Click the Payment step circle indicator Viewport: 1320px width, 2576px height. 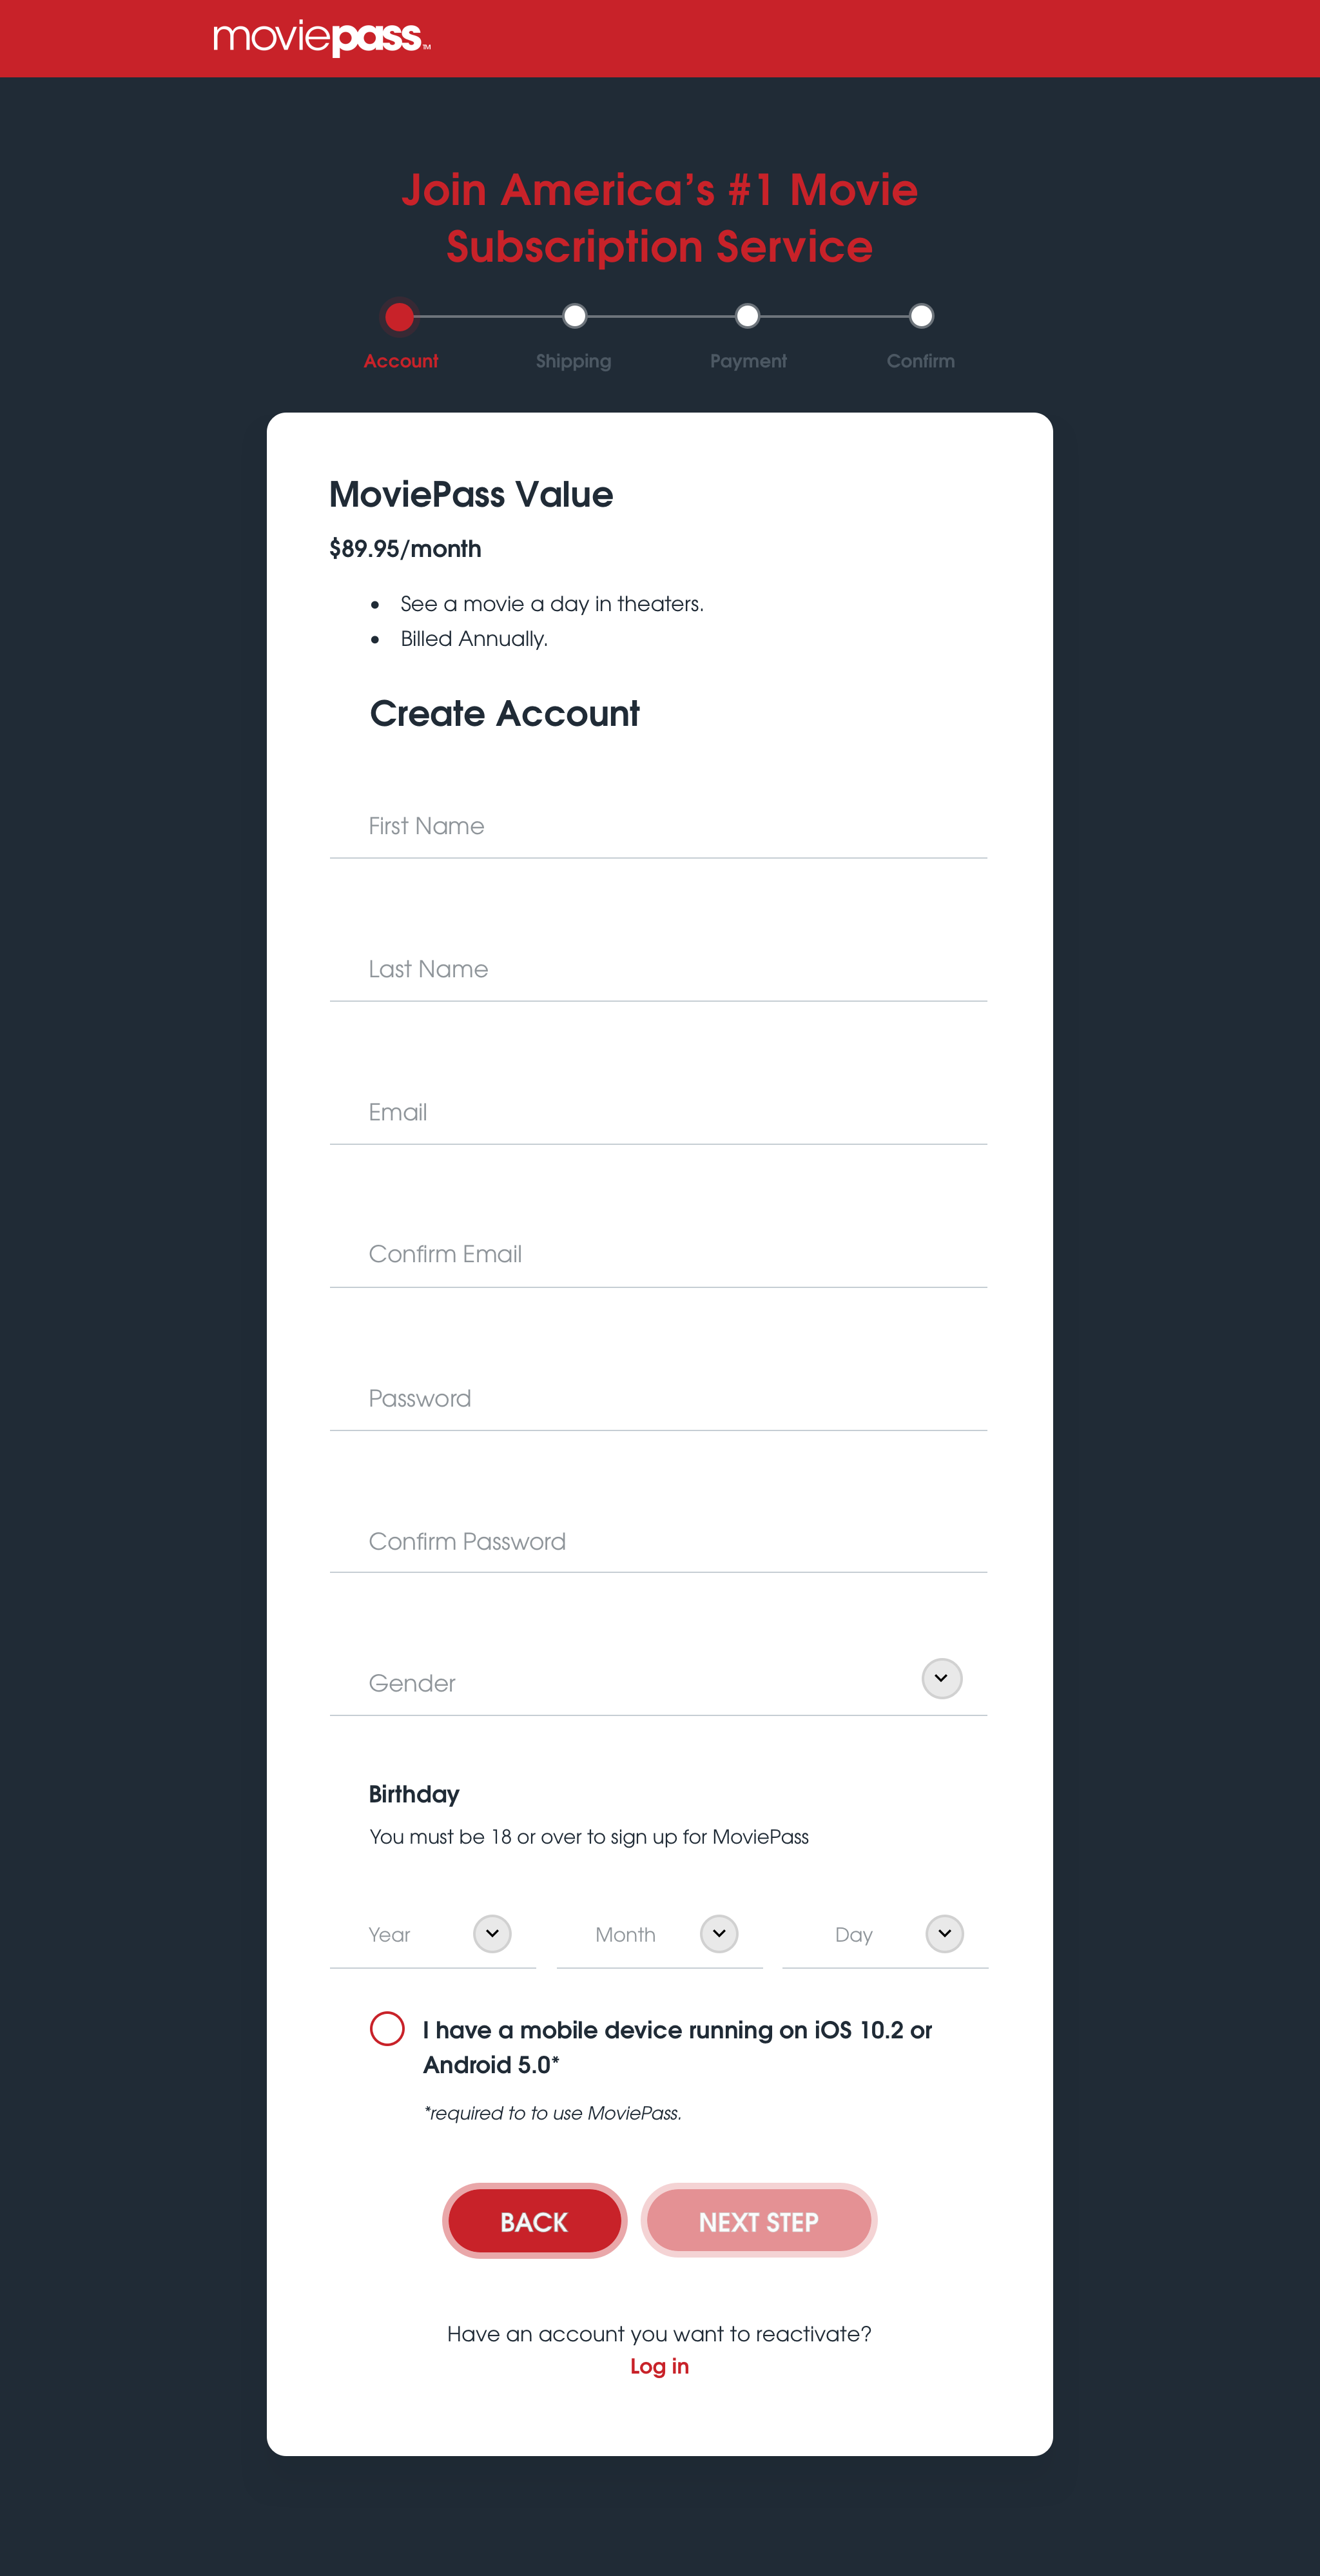coord(747,316)
